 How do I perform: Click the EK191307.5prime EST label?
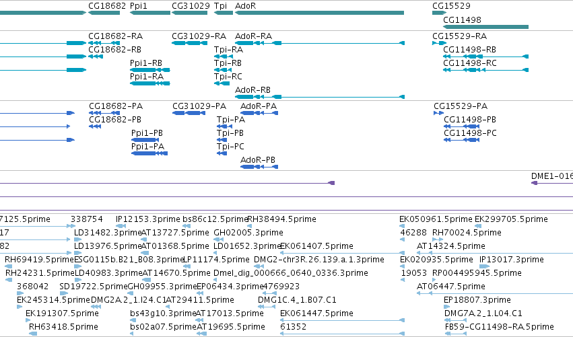pyautogui.click(x=62, y=313)
